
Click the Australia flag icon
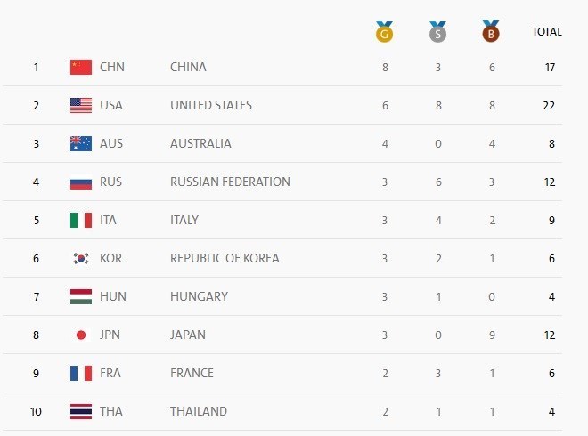[x=81, y=143]
